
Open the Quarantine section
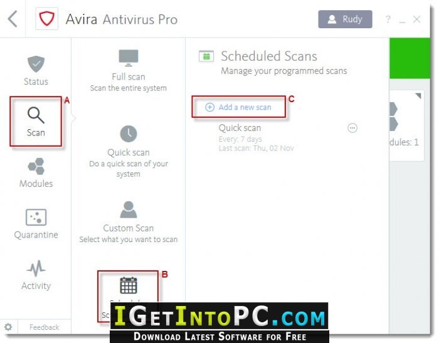(x=36, y=224)
